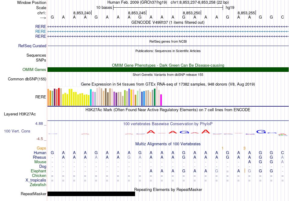This screenshot has height=201, width=289.
Task: Select the Layered H3K27Ac track label
Action: coord(20,114)
